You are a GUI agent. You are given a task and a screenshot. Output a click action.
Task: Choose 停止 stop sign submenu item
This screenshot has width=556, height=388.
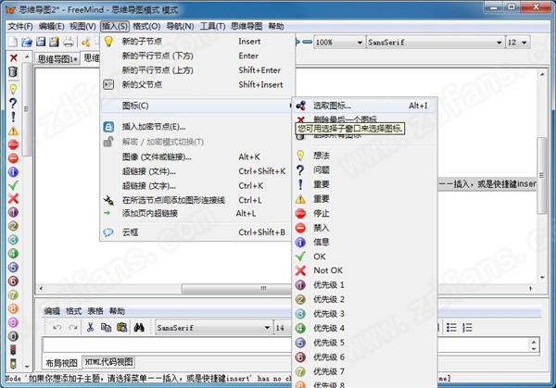[364, 213]
